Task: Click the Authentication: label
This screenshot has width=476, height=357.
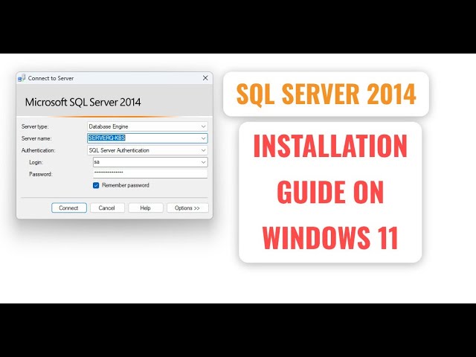Action: point(38,150)
